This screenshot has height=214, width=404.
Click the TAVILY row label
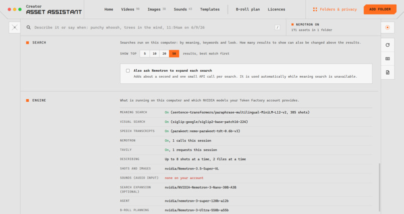coord(125,150)
